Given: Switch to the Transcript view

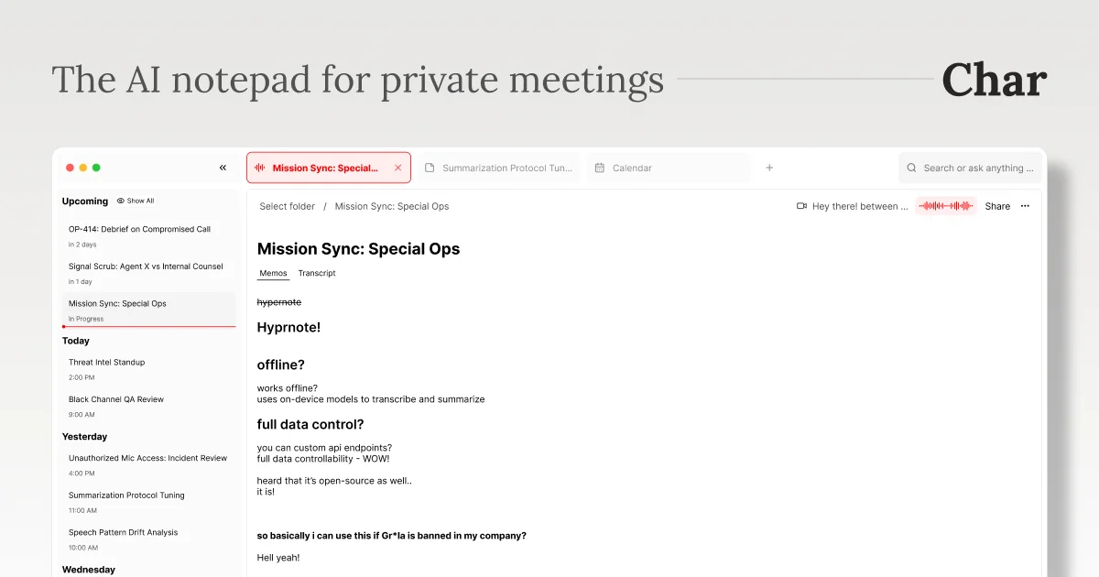Looking at the screenshot, I should coord(317,273).
